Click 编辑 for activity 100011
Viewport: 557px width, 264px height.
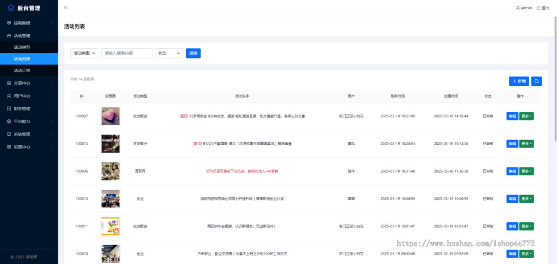(512, 226)
